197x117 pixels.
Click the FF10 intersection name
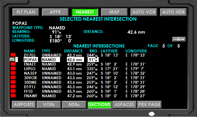click(28, 91)
